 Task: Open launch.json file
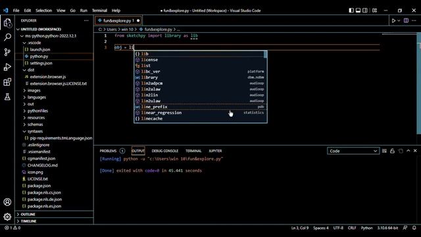tap(55, 49)
